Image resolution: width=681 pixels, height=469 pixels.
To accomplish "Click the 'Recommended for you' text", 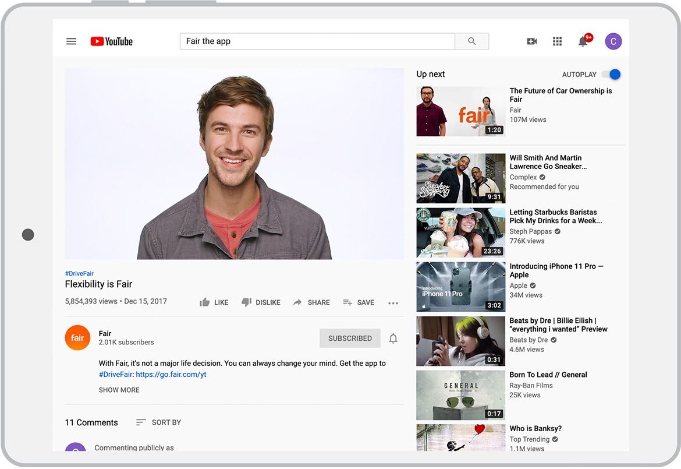I will (544, 187).
